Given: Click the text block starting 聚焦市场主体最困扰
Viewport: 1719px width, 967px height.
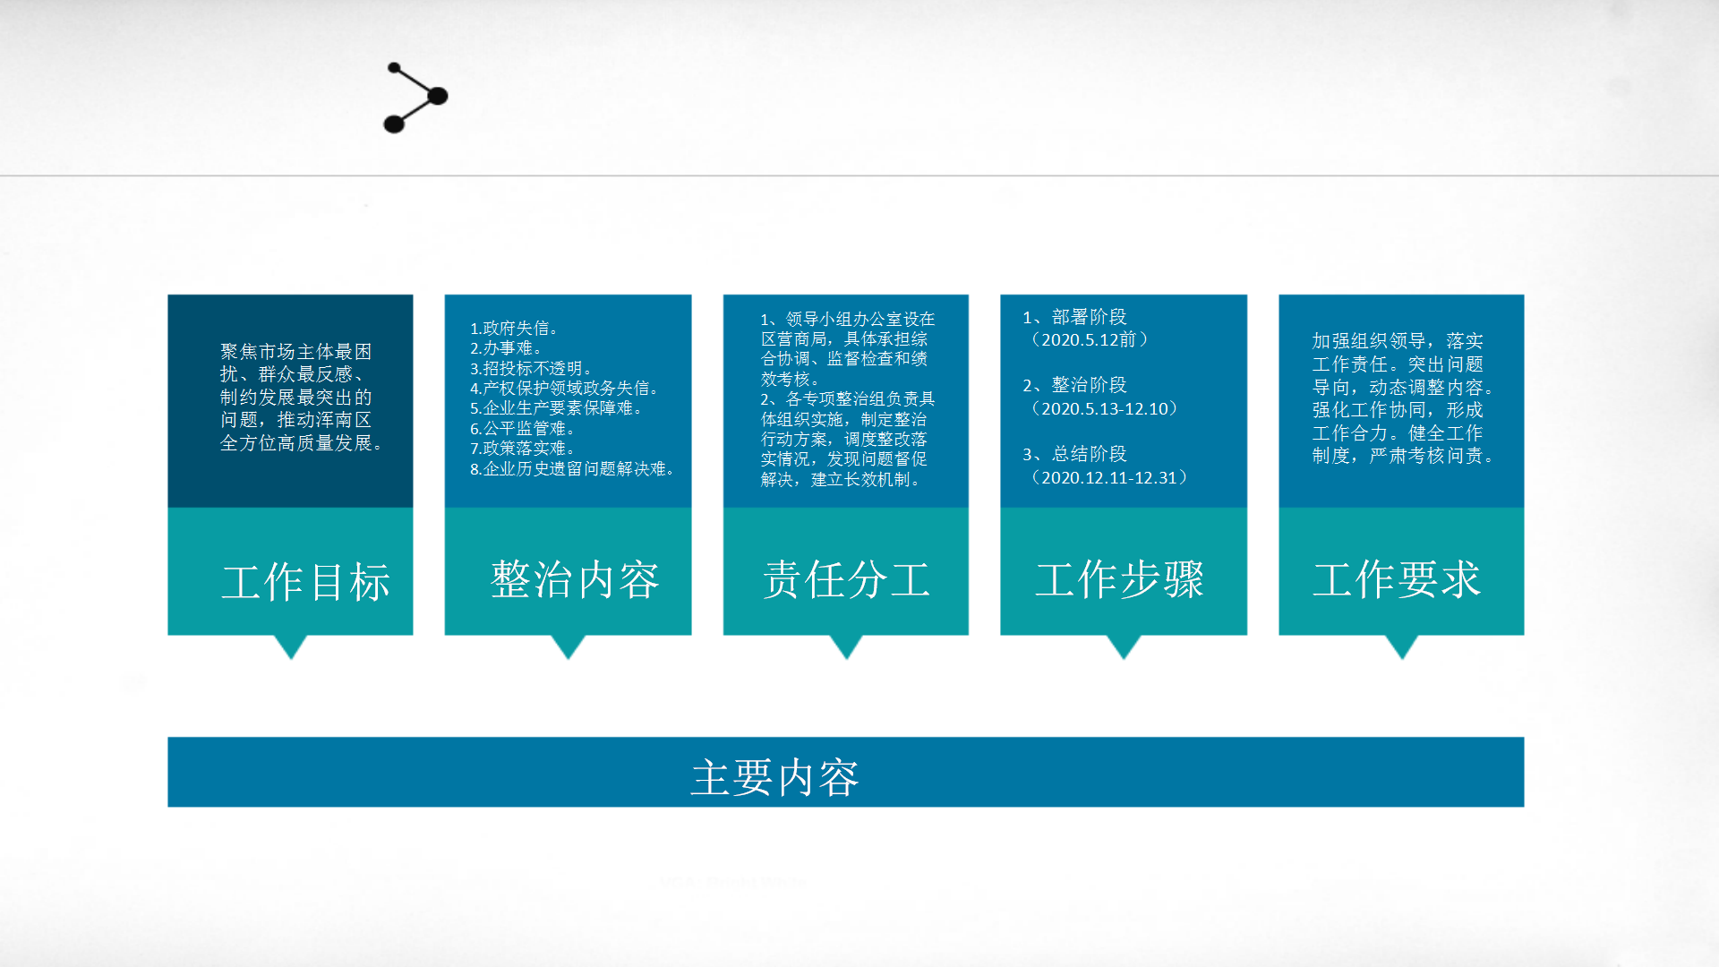Looking at the screenshot, I should 302,397.
